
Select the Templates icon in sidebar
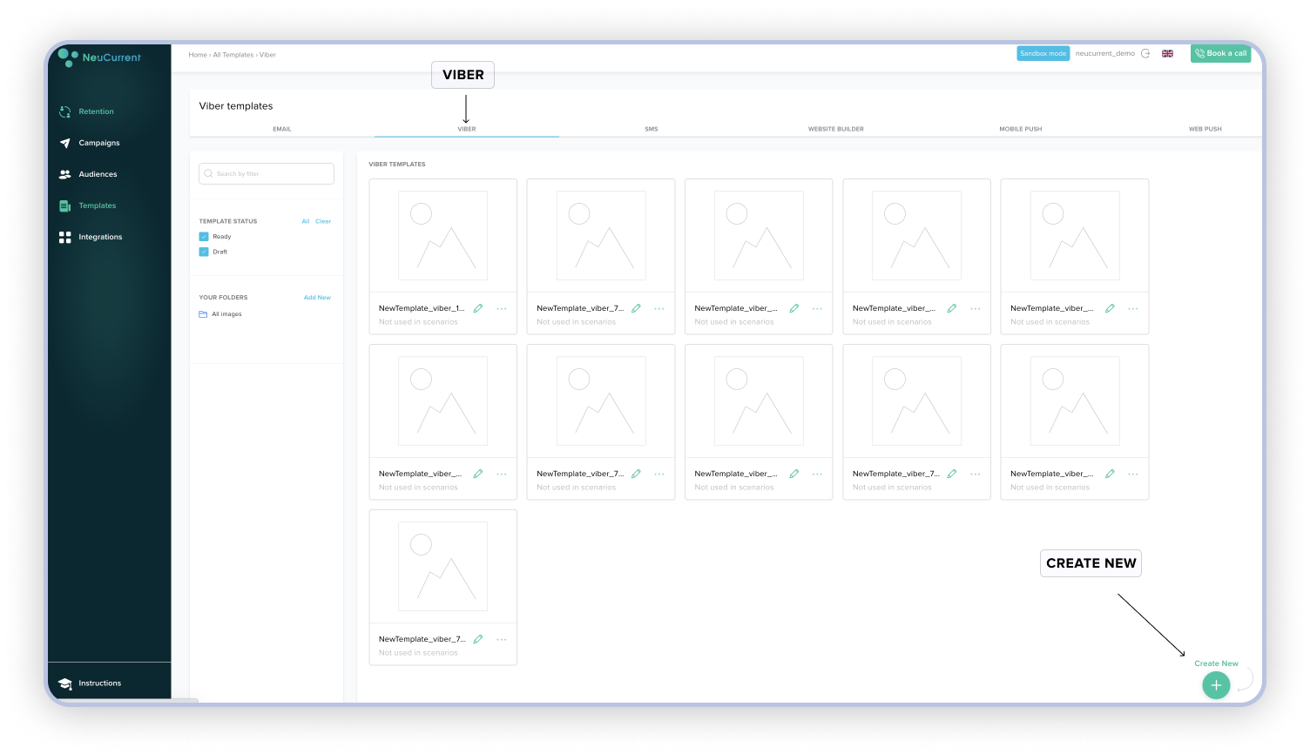pyautogui.click(x=64, y=205)
